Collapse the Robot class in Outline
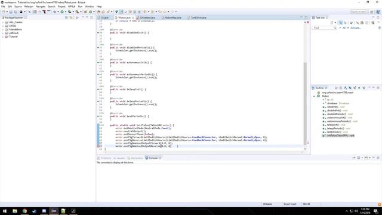The width and height of the screenshot is (382, 215). [314, 96]
